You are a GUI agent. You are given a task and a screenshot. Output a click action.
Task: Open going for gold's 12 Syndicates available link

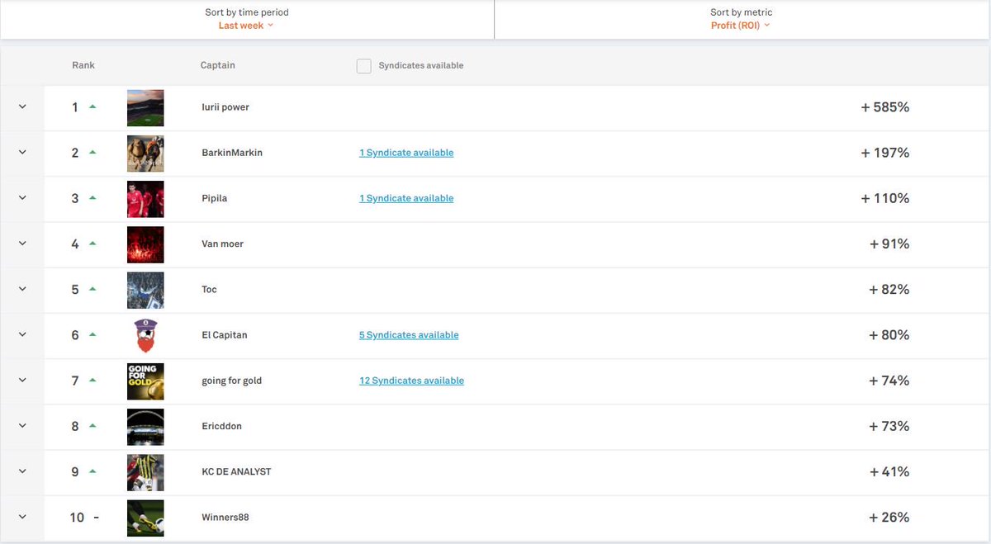(411, 381)
